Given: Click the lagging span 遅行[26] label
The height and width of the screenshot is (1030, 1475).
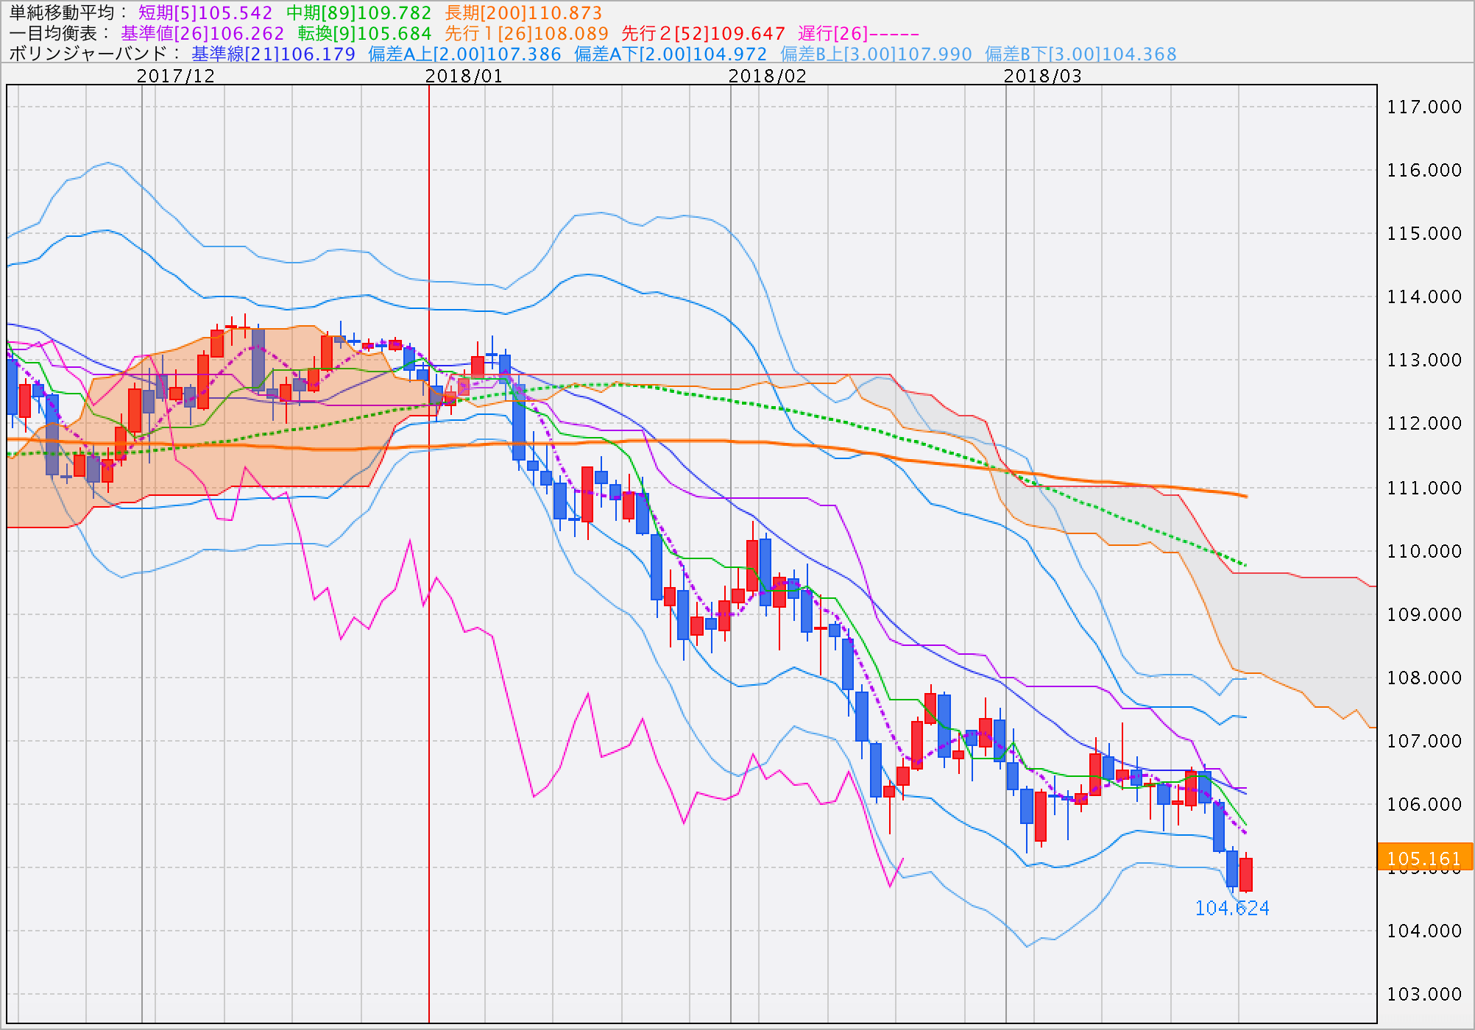Looking at the screenshot, I should (x=859, y=33).
